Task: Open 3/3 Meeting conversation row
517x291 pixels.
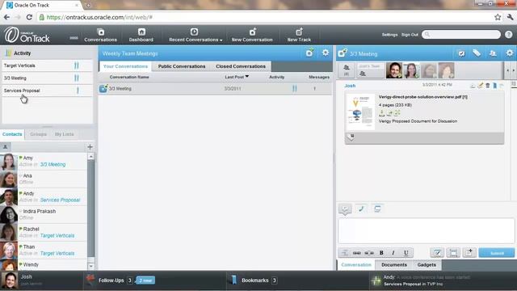Action: click(215, 88)
